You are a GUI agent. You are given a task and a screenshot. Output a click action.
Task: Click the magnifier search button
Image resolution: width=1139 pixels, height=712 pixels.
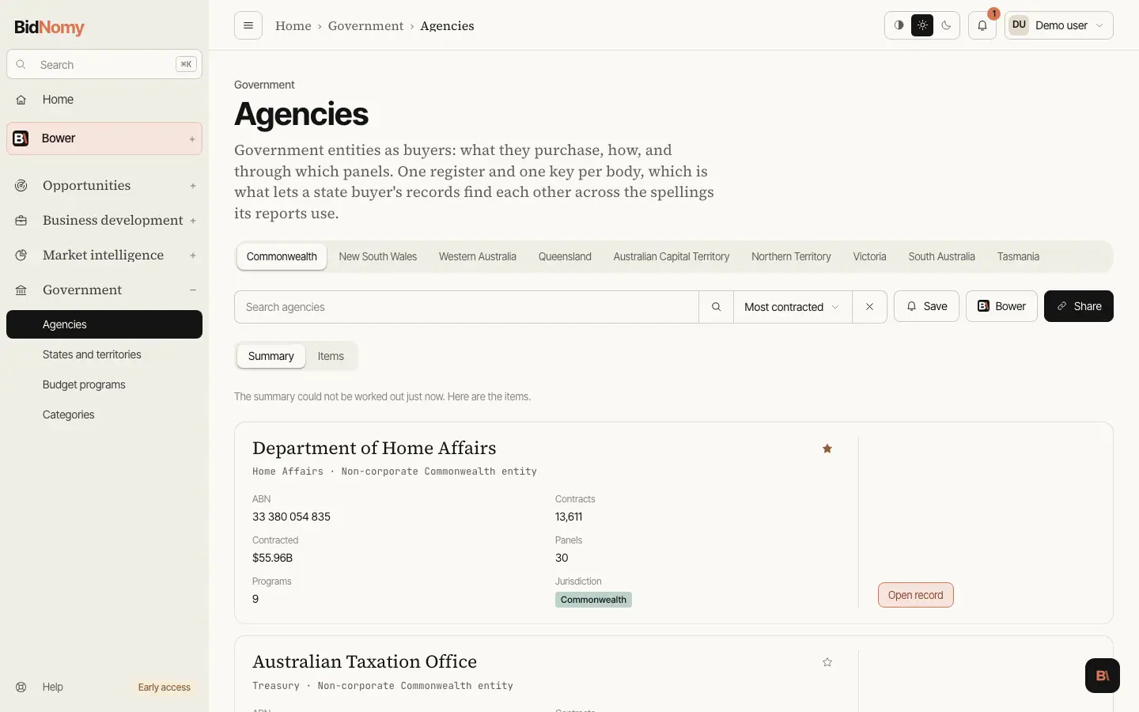point(717,307)
